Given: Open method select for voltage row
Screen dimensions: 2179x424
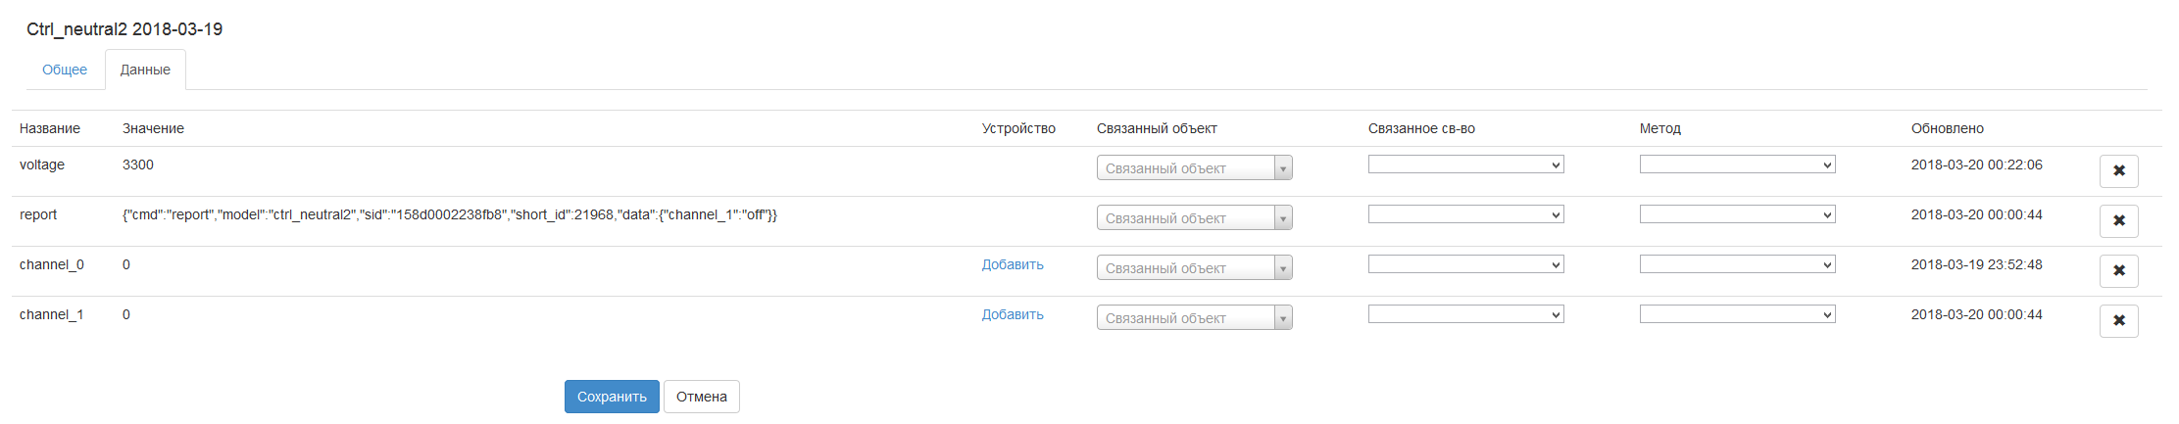Looking at the screenshot, I should pyautogui.click(x=1737, y=165).
